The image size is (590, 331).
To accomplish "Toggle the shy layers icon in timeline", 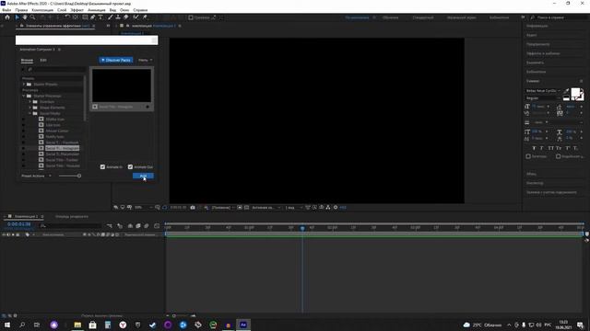I will click(130, 226).
